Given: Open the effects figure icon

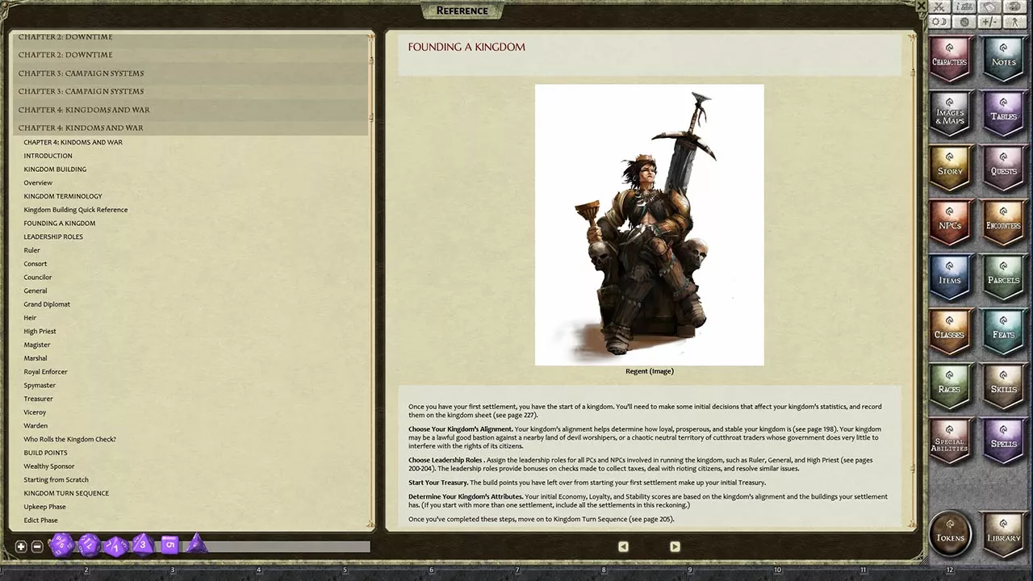Looking at the screenshot, I should (1014, 22).
